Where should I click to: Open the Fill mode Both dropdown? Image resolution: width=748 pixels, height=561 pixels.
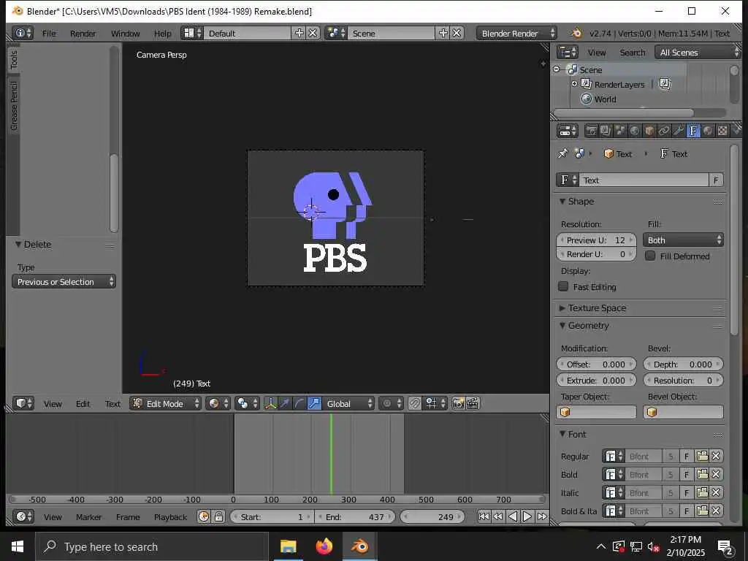tap(683, 240)
